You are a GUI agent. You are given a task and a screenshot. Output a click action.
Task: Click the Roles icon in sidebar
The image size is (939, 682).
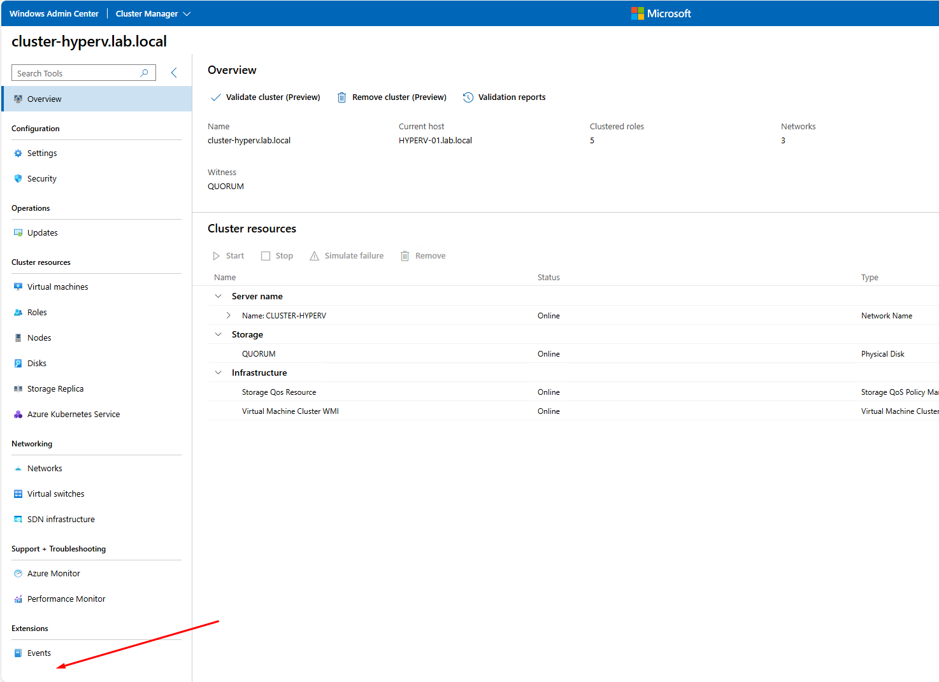(18, 313)
